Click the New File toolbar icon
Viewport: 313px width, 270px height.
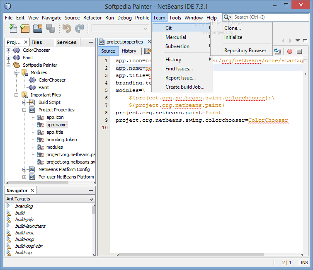[13, 28]
